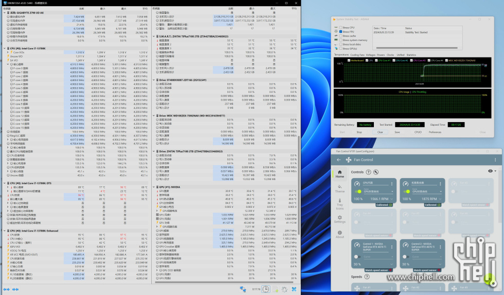Click Calibrated badge under CPU fan card
The image size is (504, 295).
pyautogui.click(x=384, y=205)
